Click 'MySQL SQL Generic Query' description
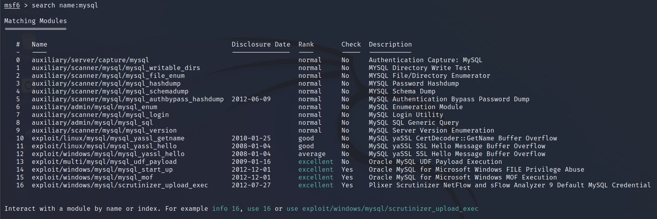 tap(414, 123)
